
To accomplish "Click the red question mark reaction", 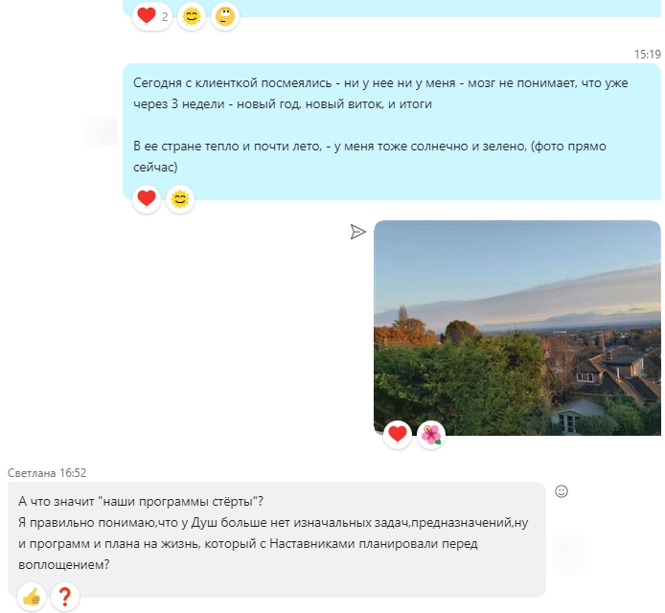I will click(65, 598).
